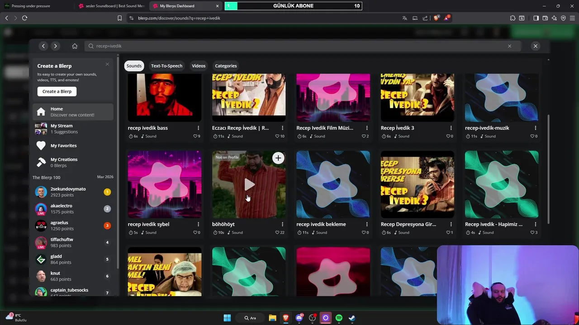The height and width of the screenshot is (325, 579).
Task: Dismiss the Create a Blerp card
Action: pyautogui.click(x=107, y=64)
